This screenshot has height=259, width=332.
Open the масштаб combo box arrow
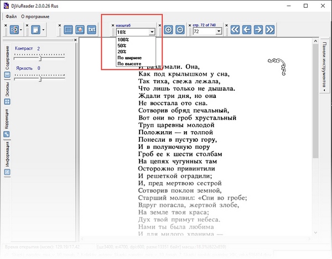152,32
